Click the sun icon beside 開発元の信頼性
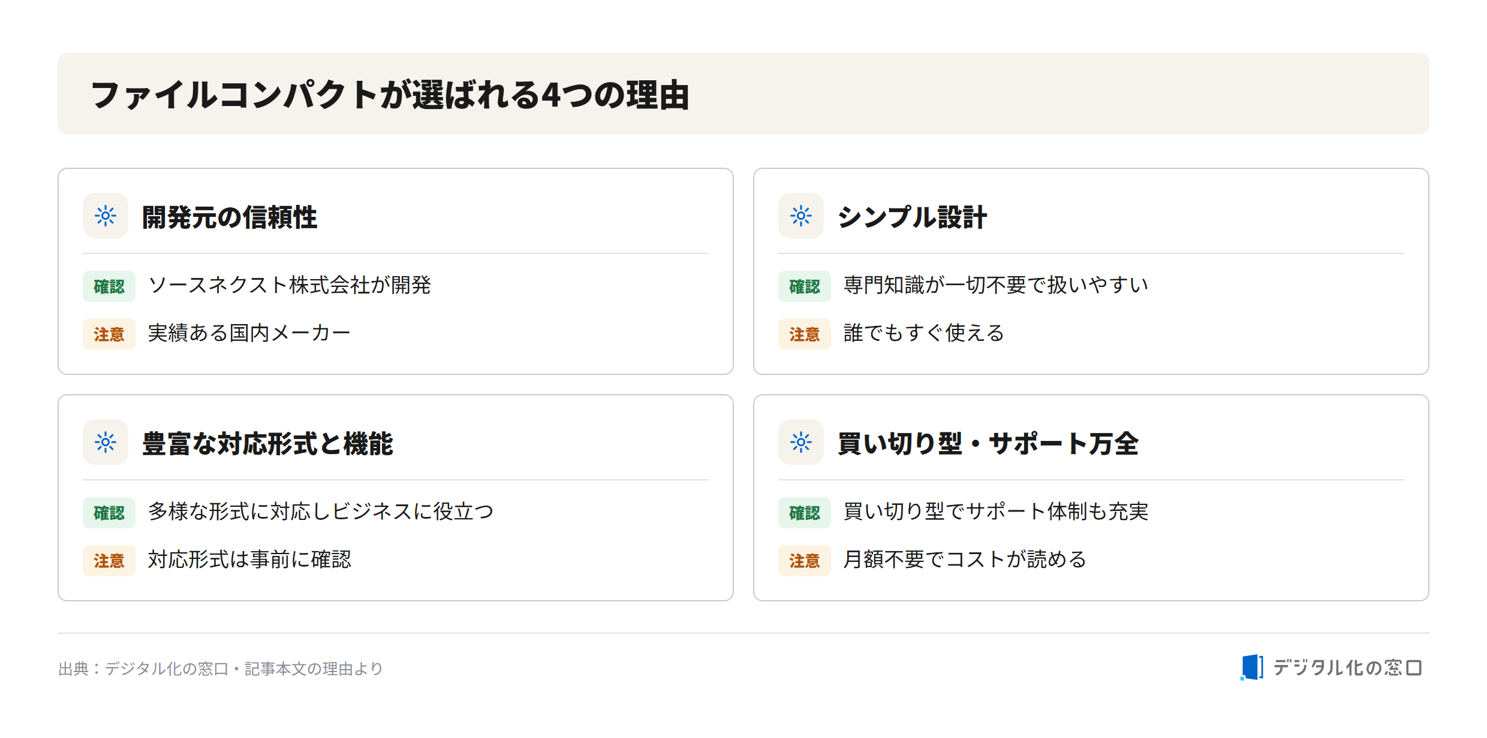Screen dimensions: 1487x738 coord(106,216)
